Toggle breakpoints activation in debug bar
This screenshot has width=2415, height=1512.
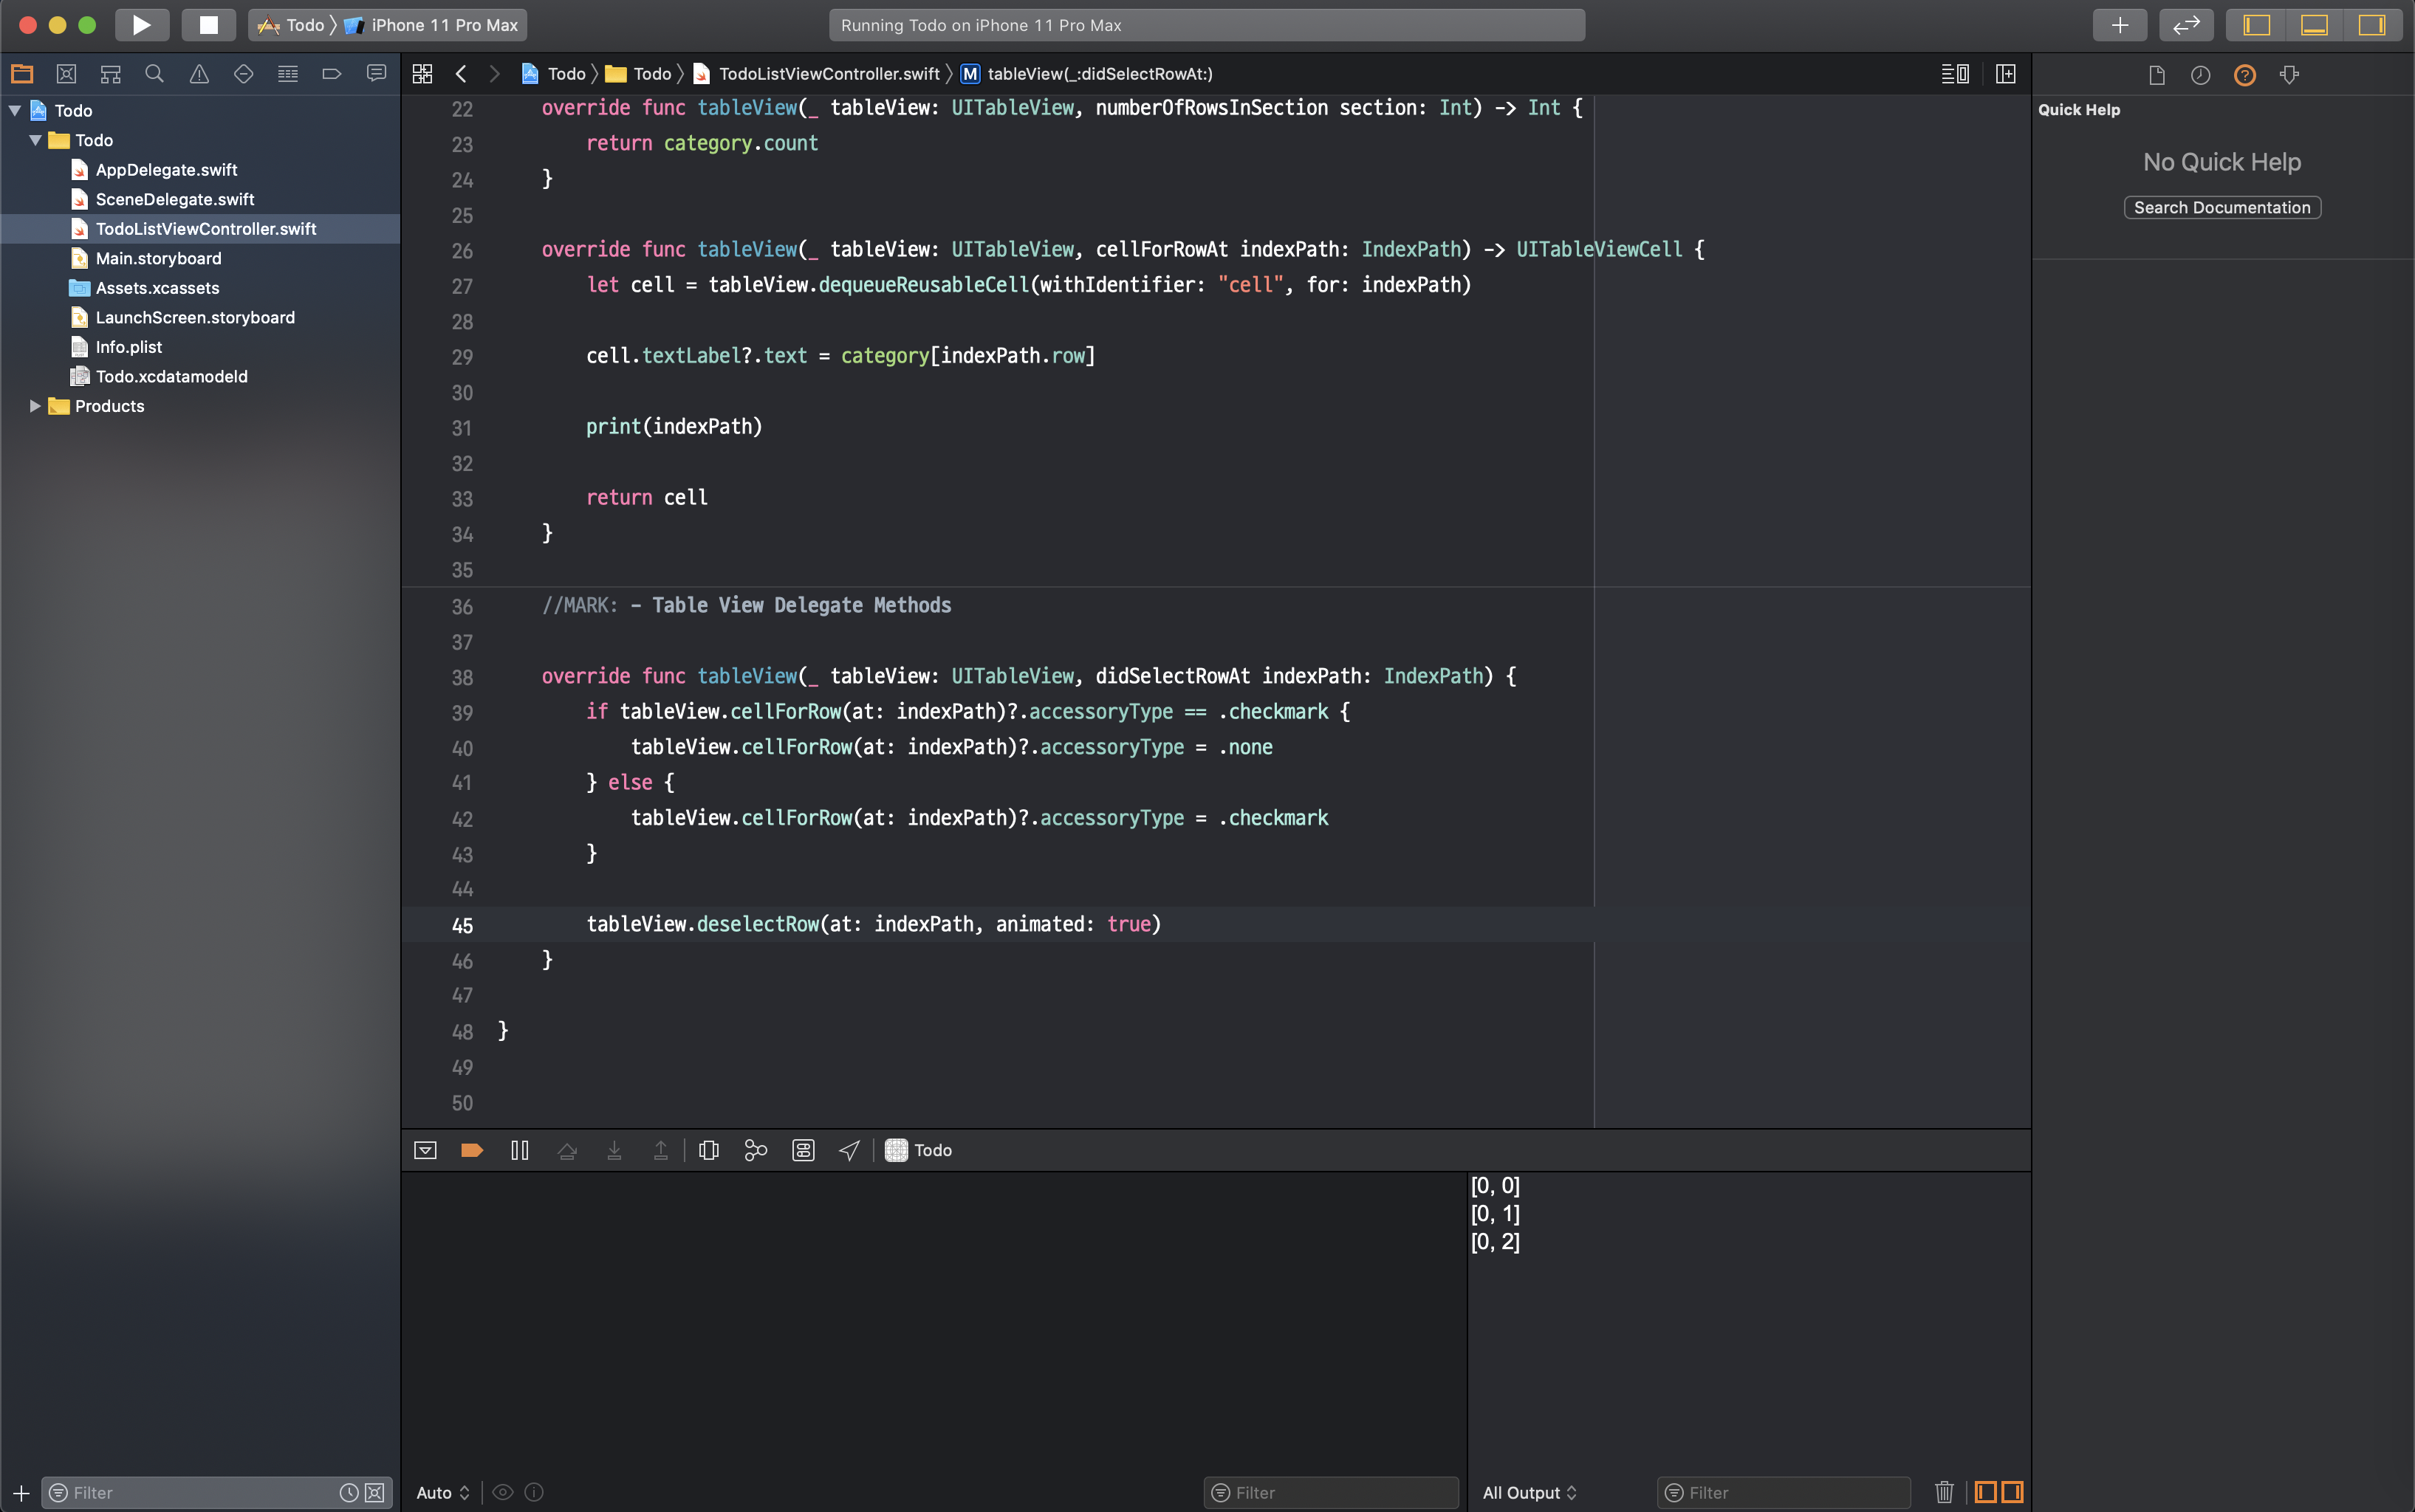471,1150
